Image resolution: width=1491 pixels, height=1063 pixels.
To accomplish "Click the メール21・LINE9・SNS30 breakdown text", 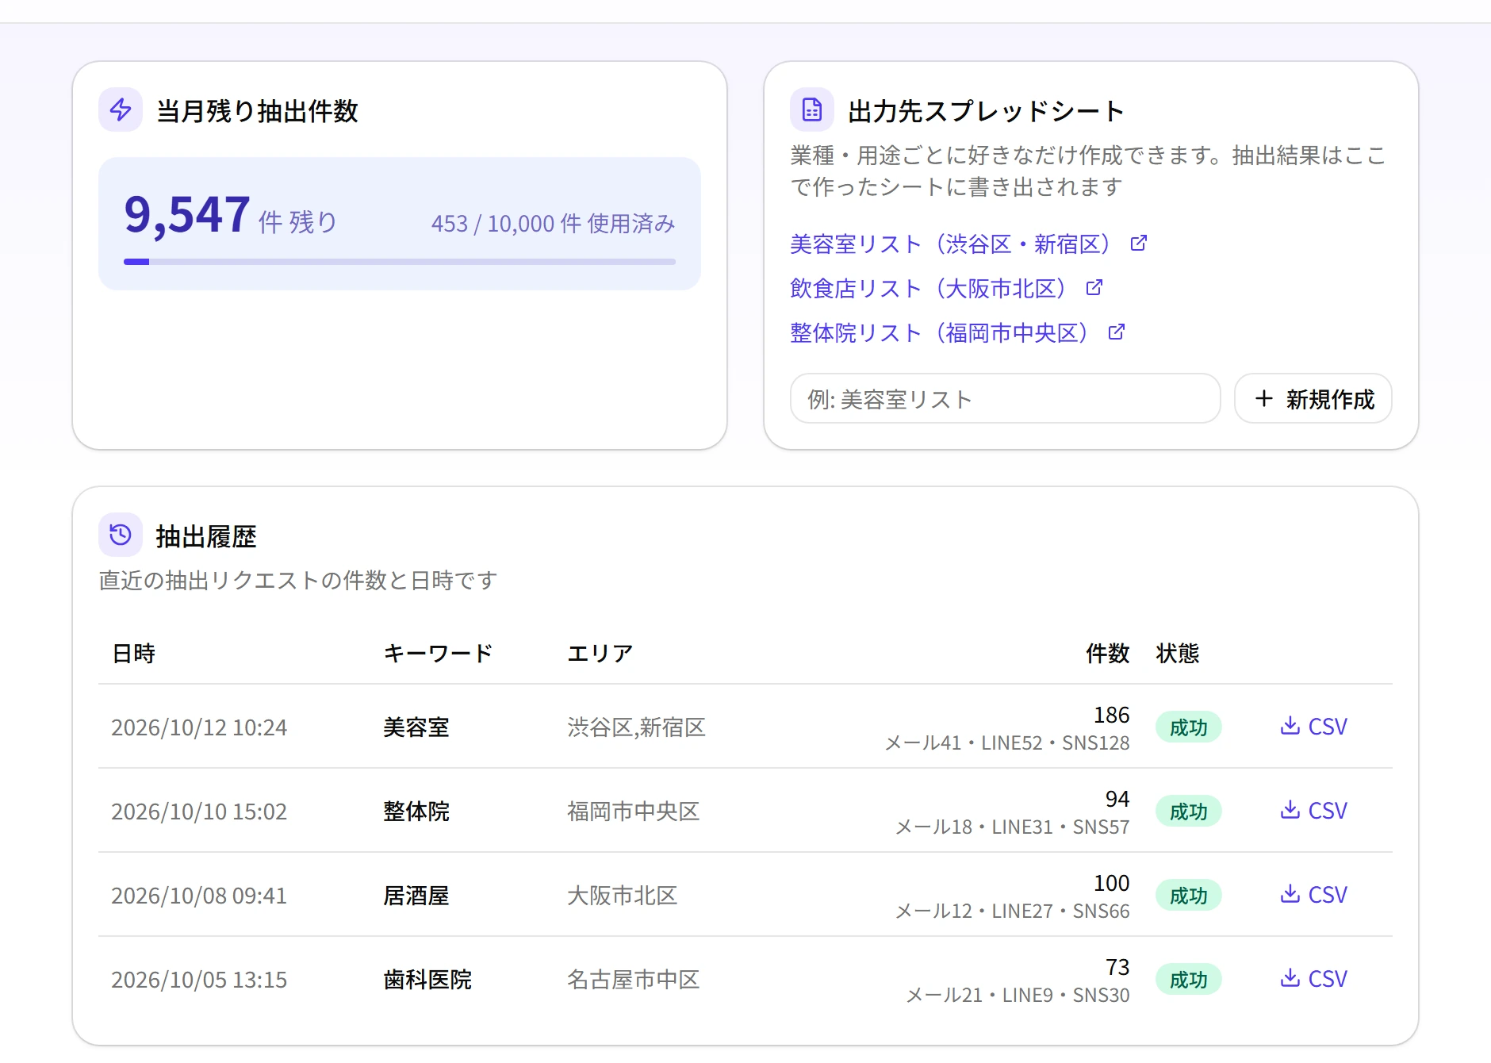I will point(1018,996).
